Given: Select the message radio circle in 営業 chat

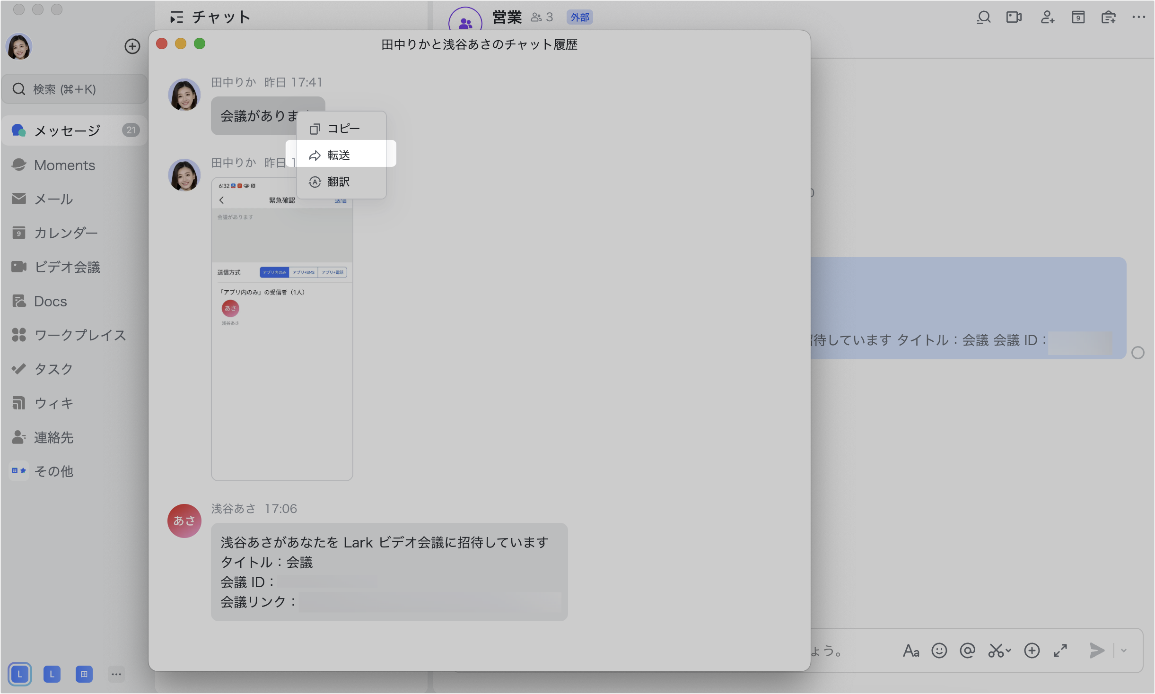Looking at the screenshot, I should pyautogui.click(x=1138, y=353).
